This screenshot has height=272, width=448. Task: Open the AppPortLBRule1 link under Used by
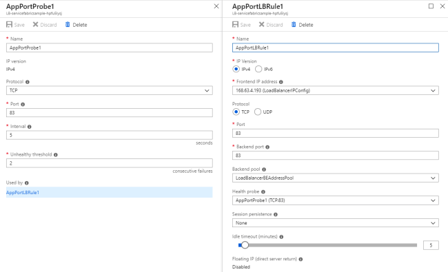click(x=23, y=192)
